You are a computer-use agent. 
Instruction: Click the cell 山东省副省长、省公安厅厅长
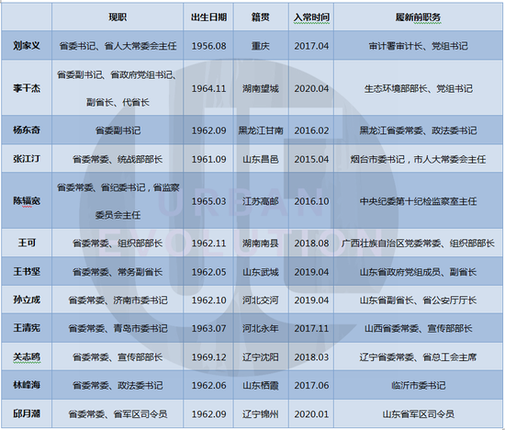(418, 300)
